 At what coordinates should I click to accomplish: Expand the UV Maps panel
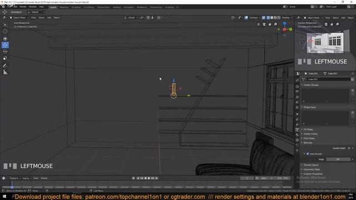pyautogui.click(x=308, y=129)
